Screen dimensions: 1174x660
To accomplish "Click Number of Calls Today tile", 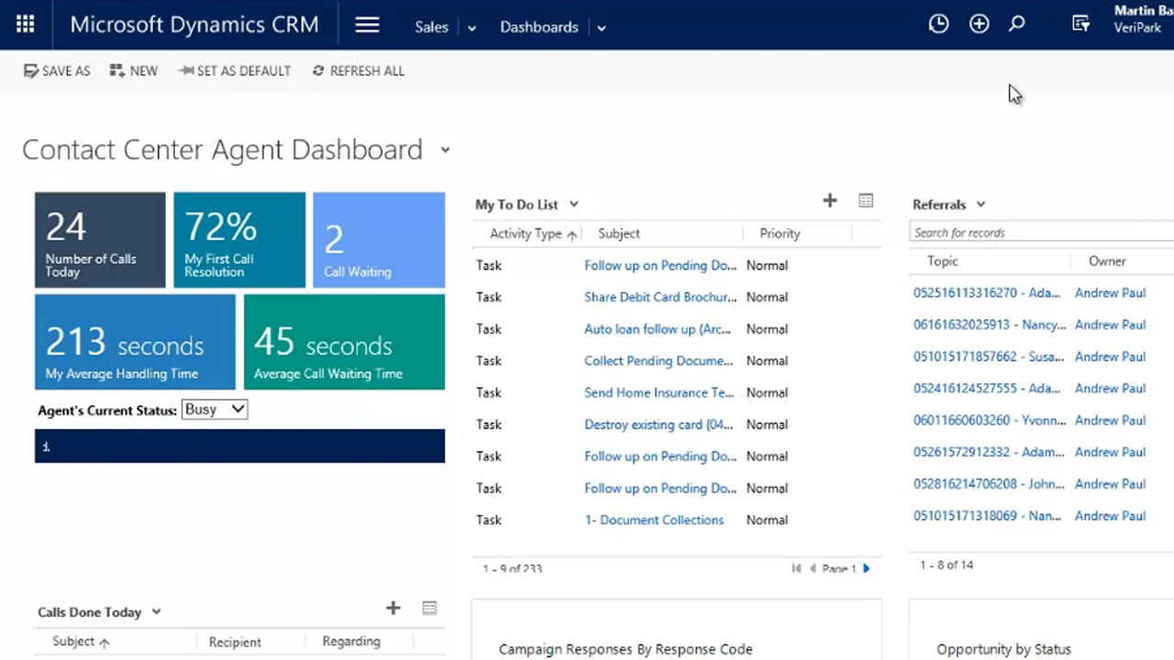I will (x=100, y=240).
